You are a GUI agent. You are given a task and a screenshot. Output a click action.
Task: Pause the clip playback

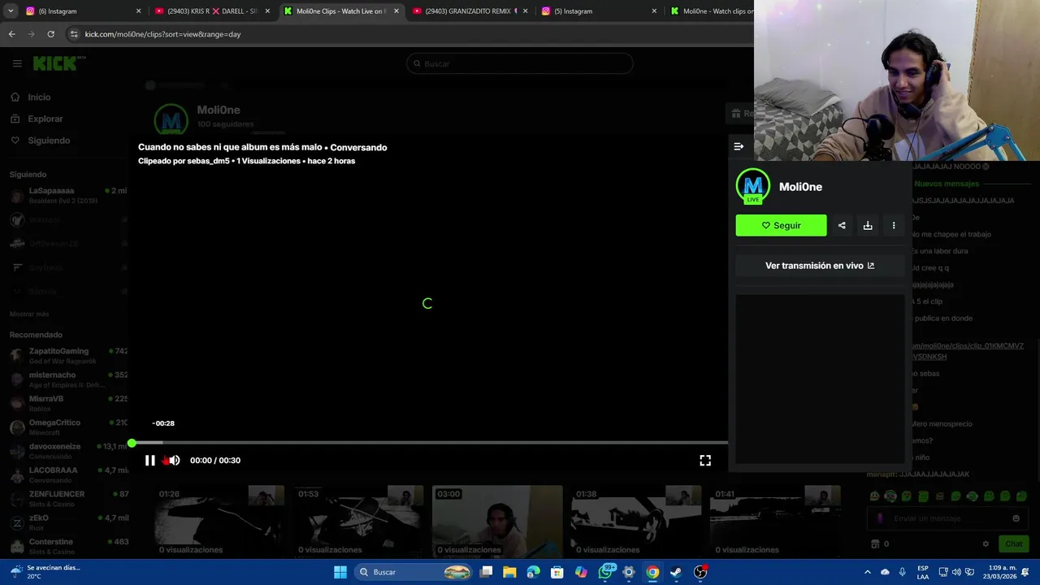(x=150, y=460)
